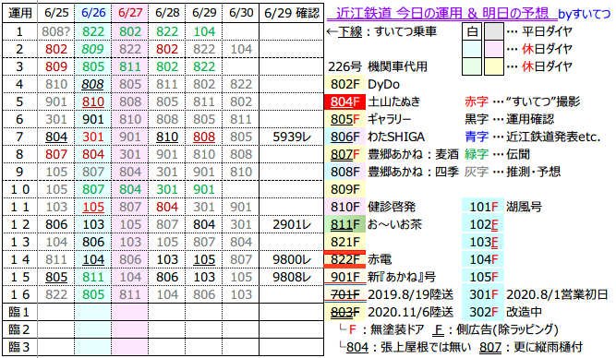Click the 821F legend cell
616x358 pixels.
(344, 242)
